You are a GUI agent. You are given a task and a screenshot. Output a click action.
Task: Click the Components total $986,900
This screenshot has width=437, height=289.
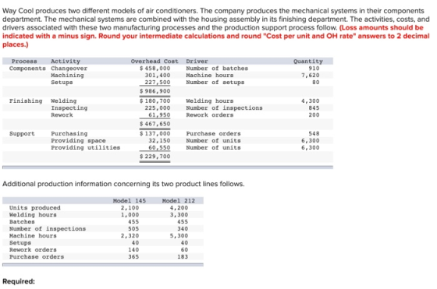(x=155, y=91)
